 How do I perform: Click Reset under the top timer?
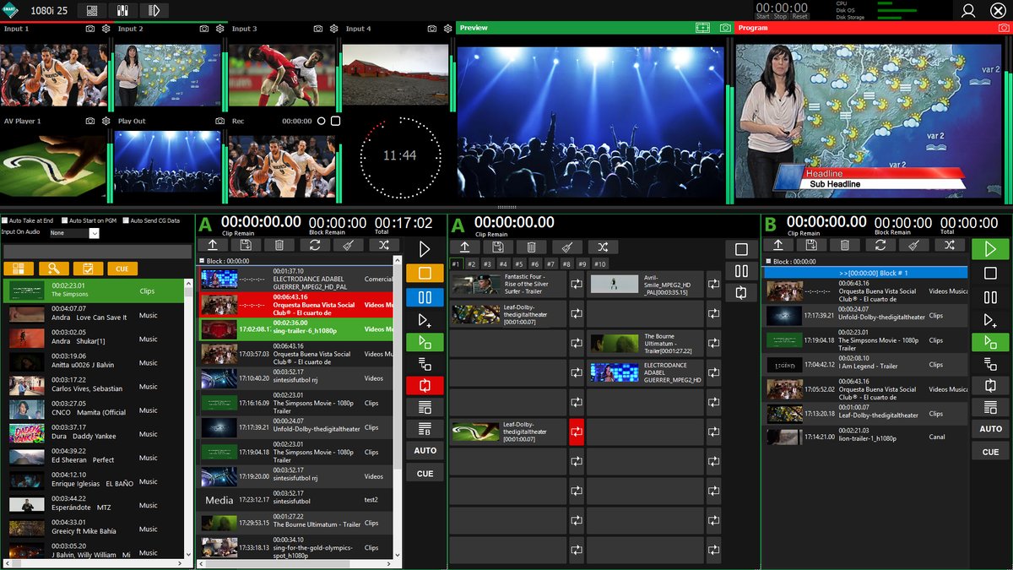tap(799, 16)
